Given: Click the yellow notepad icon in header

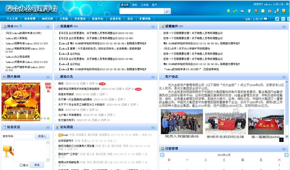Looking at the screenshot, I should [x=284, y=11].
